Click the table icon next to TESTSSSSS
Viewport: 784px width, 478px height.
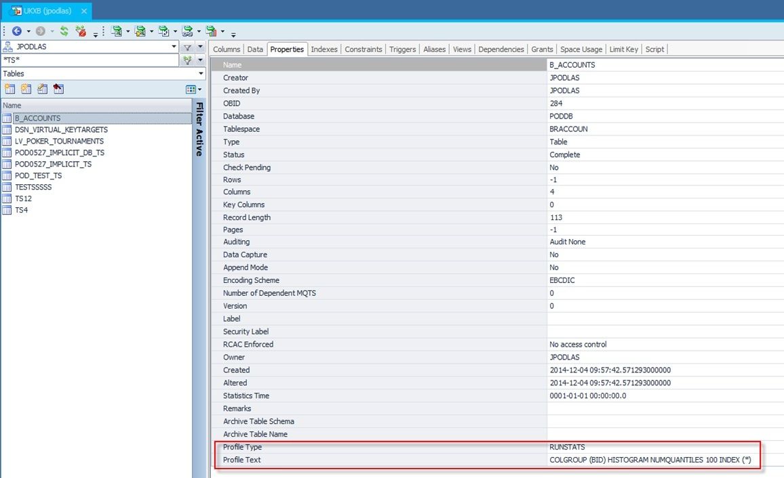pyautogui.click(x=7, y=187)
